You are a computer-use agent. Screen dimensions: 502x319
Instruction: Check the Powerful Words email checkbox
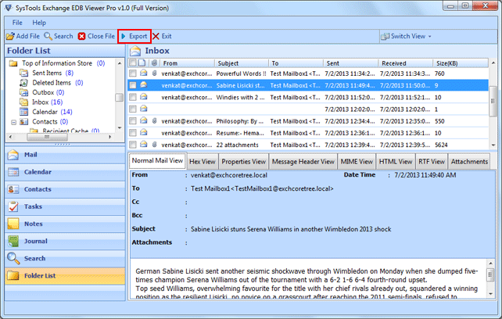133,73
